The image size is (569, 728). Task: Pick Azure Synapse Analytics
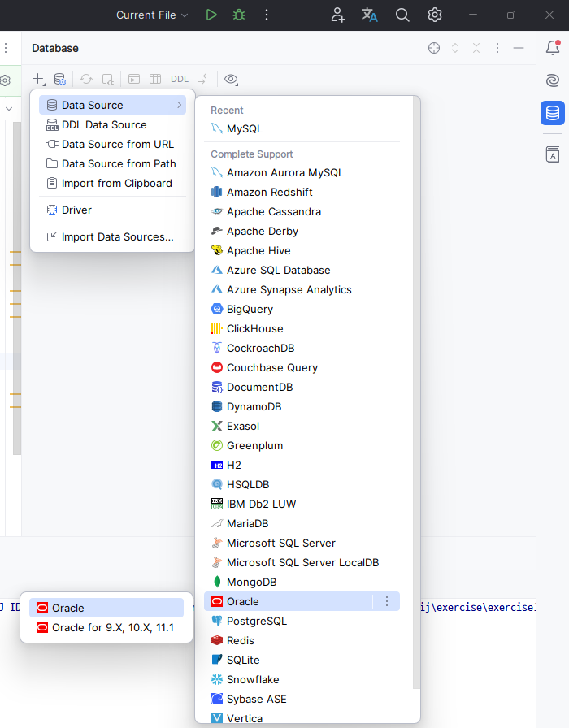tap(302, 290)
